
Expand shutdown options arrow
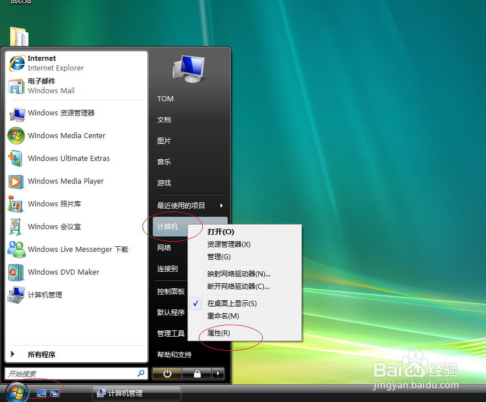pyautogui.click(x=218, y=374)
